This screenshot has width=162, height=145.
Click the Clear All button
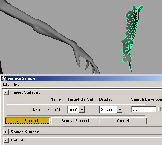pos(123,121)
